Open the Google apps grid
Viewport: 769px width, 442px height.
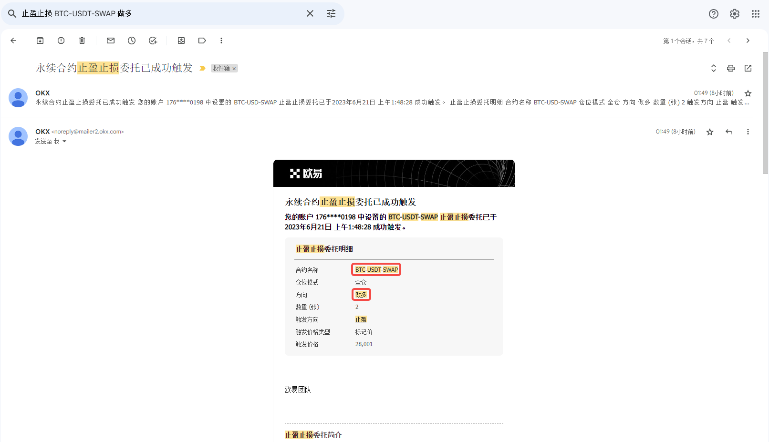[756, 14]
